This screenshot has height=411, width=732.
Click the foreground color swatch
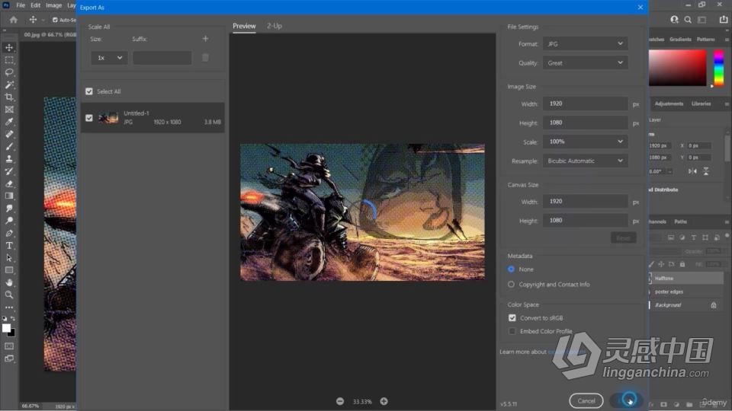point(7,328)
